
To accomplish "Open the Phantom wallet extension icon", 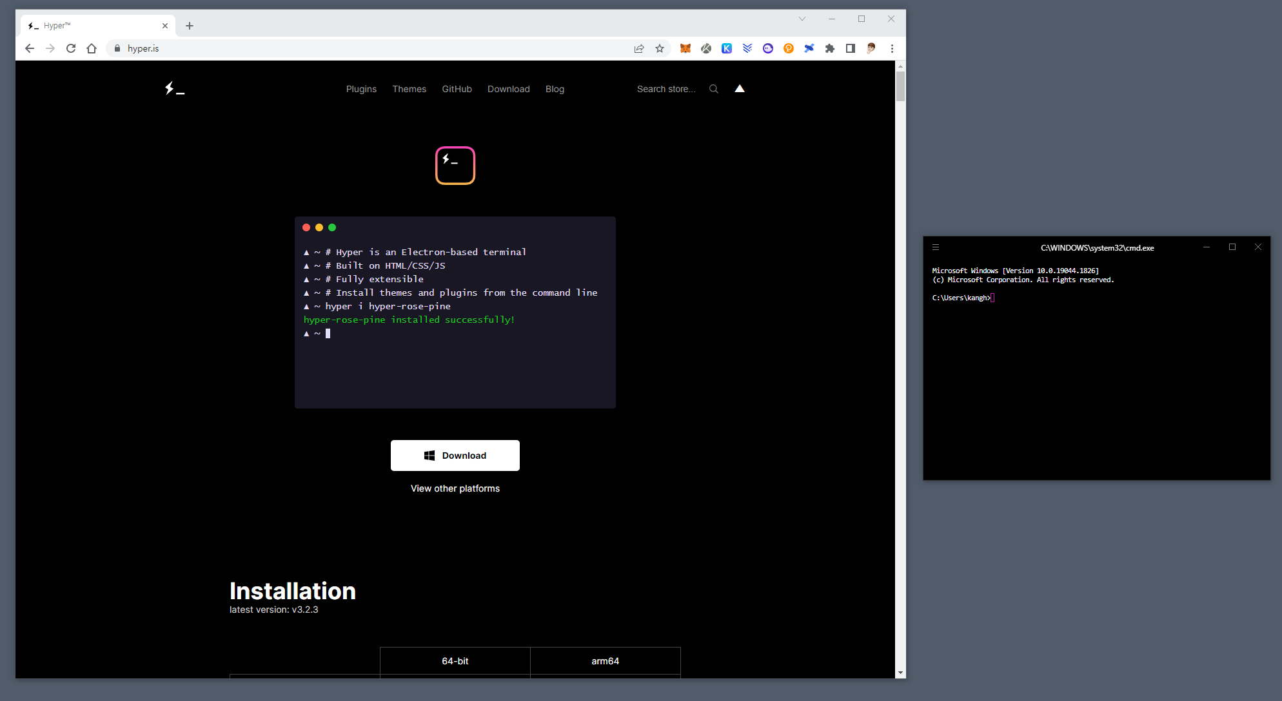I will click(768, 48).
